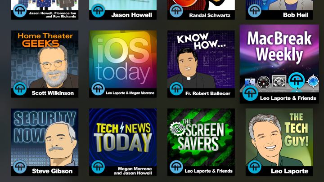
Task: Click TWiT logo on Home Theater Geeks tile
Action: [x=20, y=89]
